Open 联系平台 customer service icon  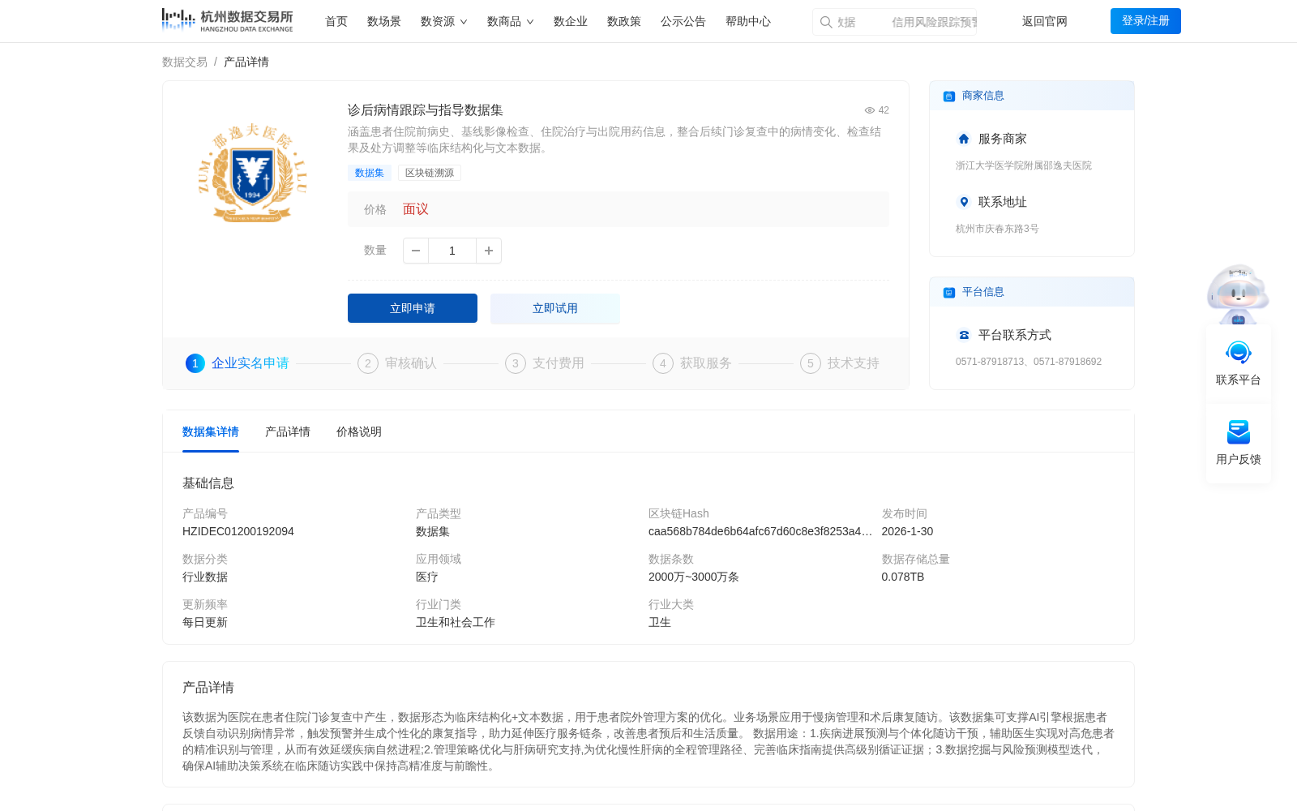coord(1239,353)
